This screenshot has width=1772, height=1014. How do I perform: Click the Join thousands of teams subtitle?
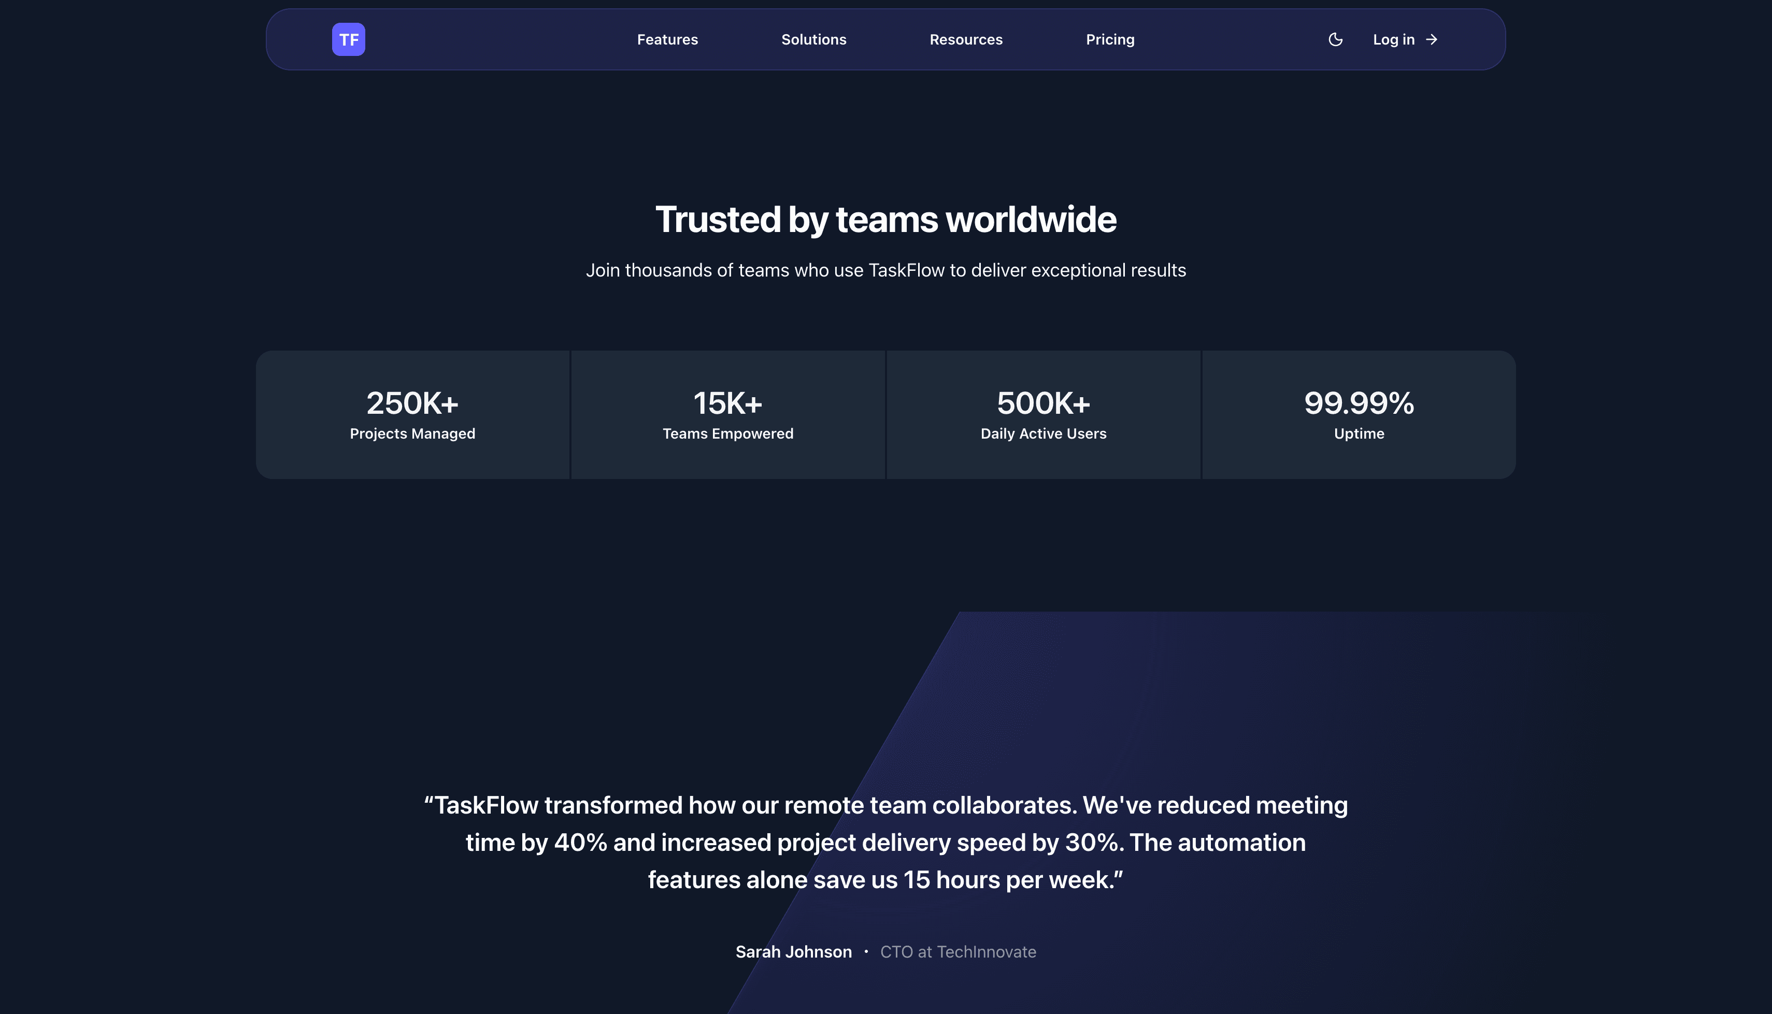point(885,270)
